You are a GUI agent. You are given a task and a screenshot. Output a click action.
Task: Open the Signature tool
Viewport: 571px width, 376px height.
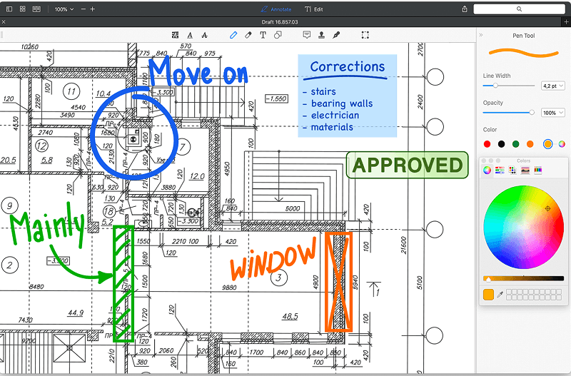[x=336, y=34]
